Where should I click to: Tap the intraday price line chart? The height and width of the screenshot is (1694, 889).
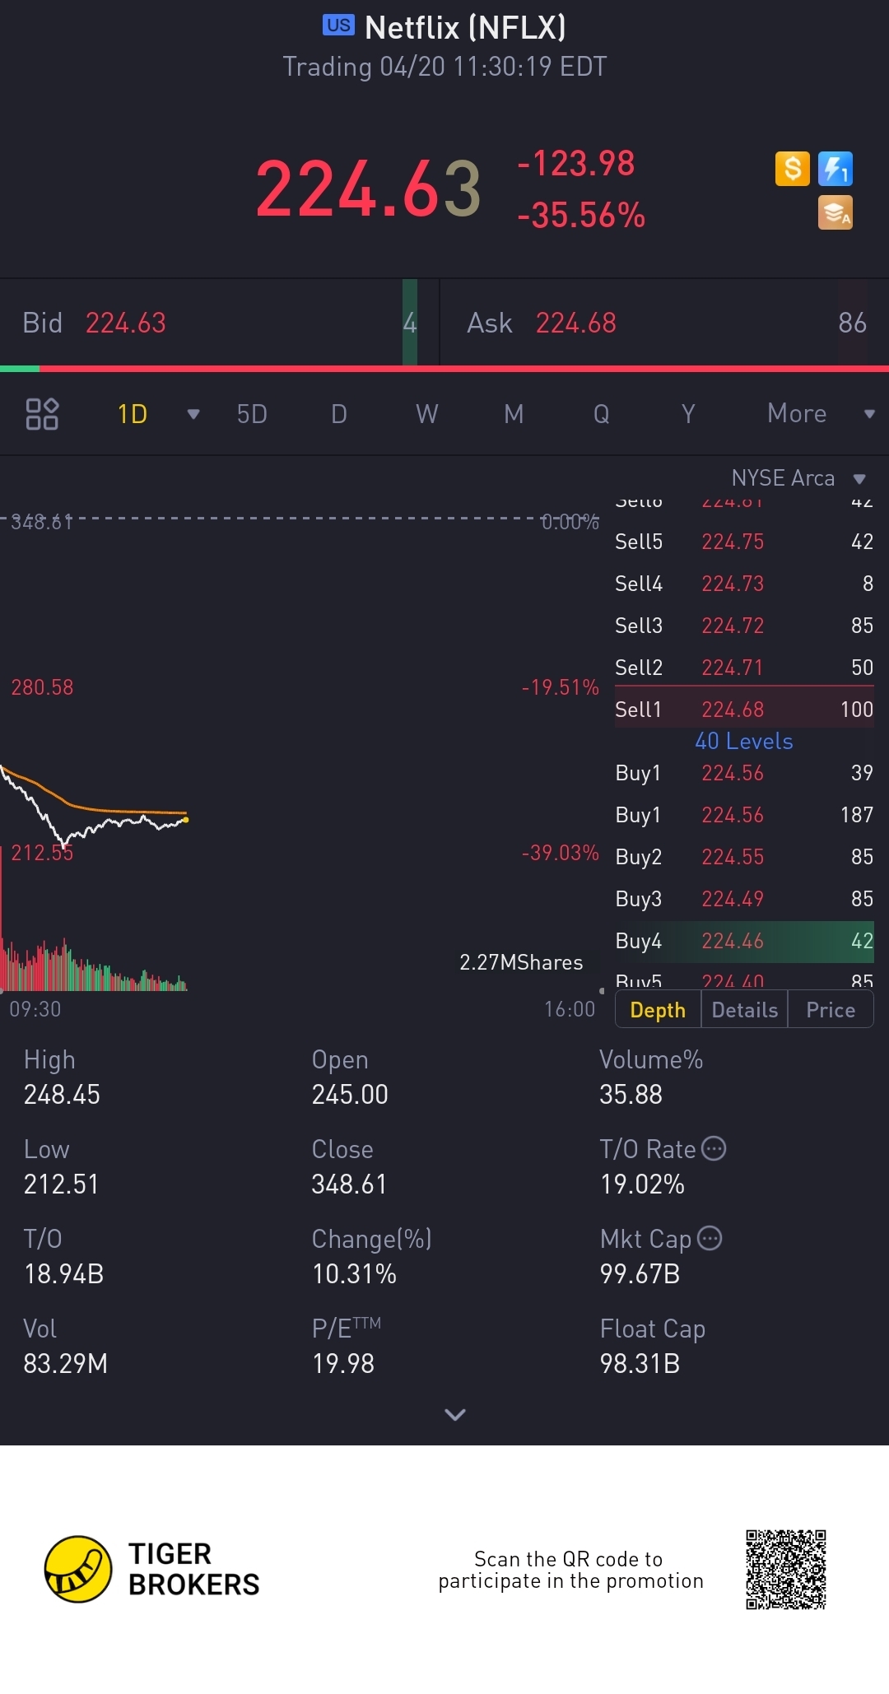(x=95, y=807)
